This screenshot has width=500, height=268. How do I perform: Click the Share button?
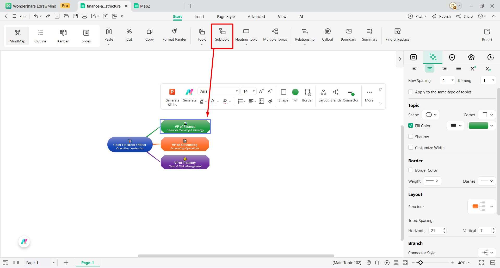point(464,16)
